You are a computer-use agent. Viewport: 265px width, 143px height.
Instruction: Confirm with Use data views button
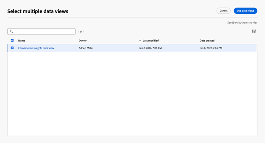246,11
